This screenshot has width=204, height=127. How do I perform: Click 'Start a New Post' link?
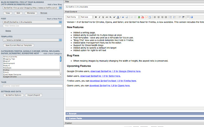click(x=55, y=19)
